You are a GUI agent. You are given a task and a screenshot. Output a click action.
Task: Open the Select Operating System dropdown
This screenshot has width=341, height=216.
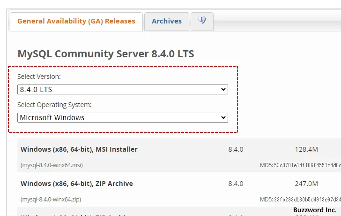coord(123,118)
